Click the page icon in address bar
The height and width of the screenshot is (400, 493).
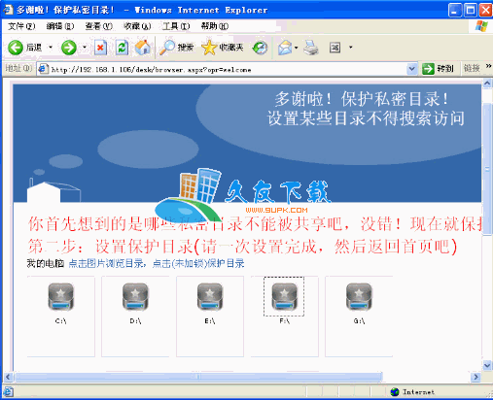[43, 69]
